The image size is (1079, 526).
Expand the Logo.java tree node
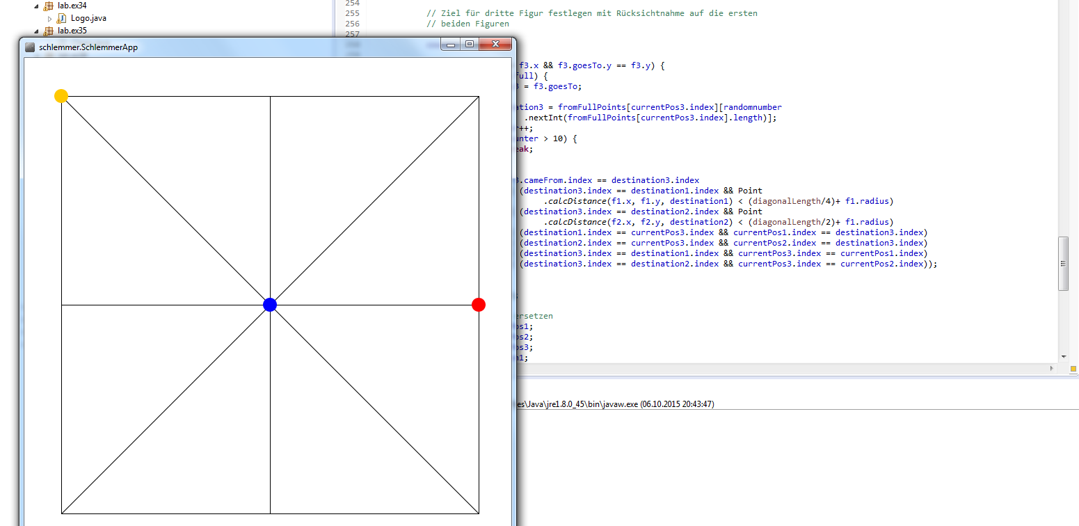(x=50, y=18)
